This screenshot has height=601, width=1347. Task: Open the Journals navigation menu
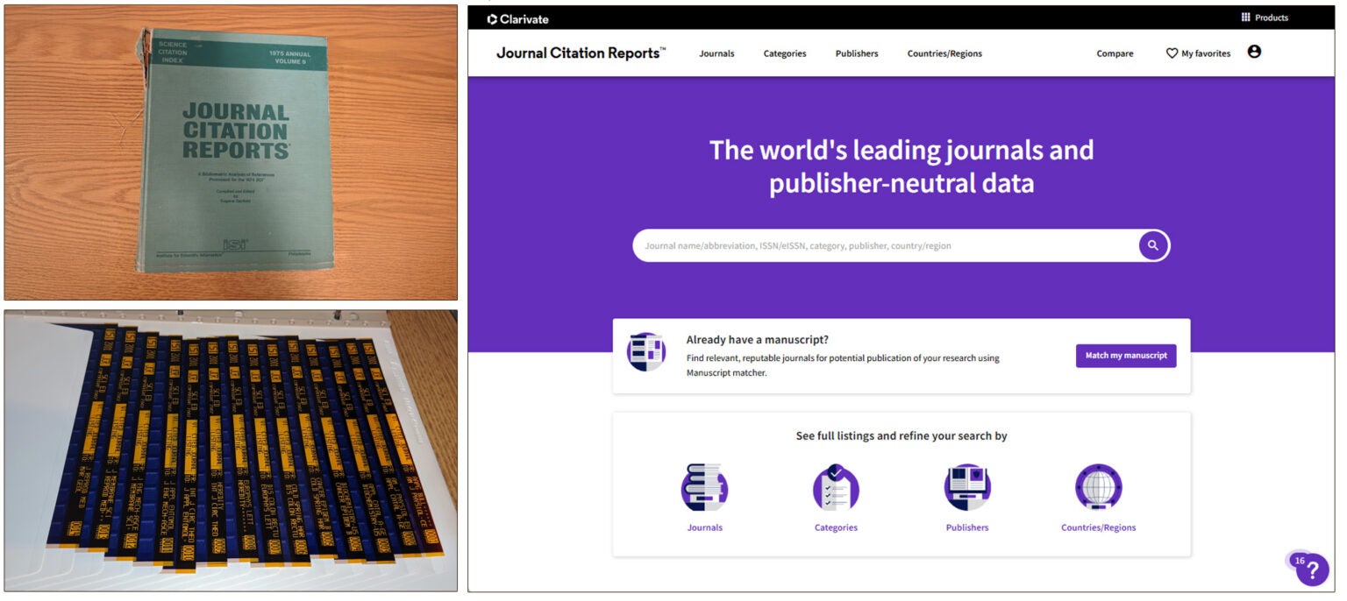coord(716,53)
